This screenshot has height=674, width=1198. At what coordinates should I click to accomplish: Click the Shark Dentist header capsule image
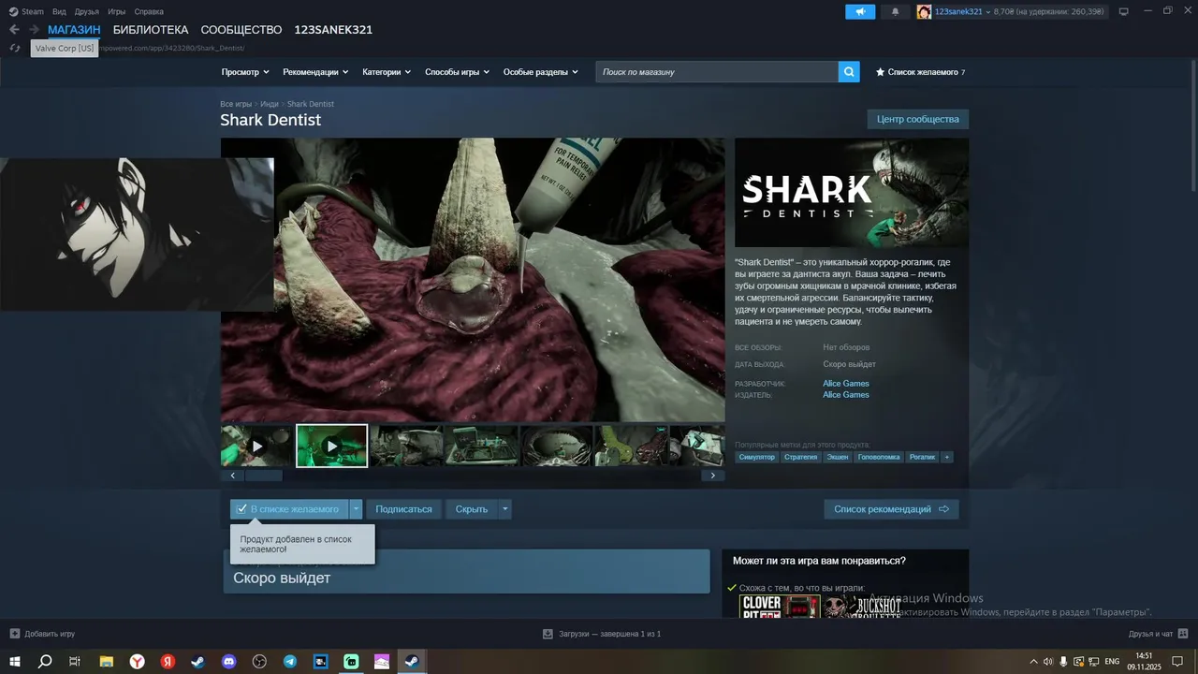tap(852, 193)
